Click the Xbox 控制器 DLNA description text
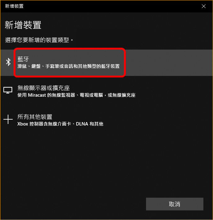Viewport: 213px width, 220px height. point(60,124)
